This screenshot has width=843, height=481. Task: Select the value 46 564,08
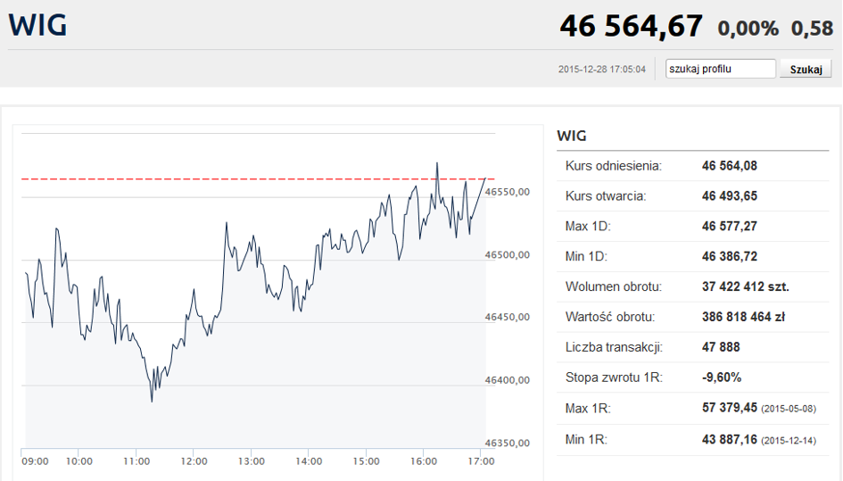click(729, 166)
